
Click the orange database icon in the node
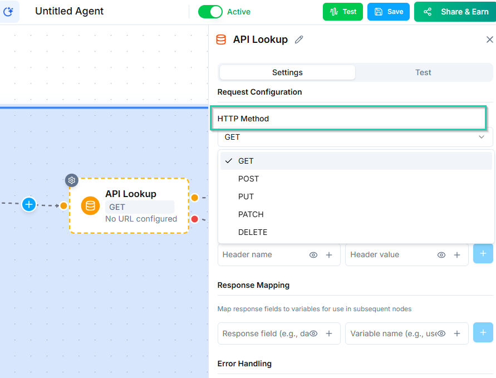coord(91,205)
